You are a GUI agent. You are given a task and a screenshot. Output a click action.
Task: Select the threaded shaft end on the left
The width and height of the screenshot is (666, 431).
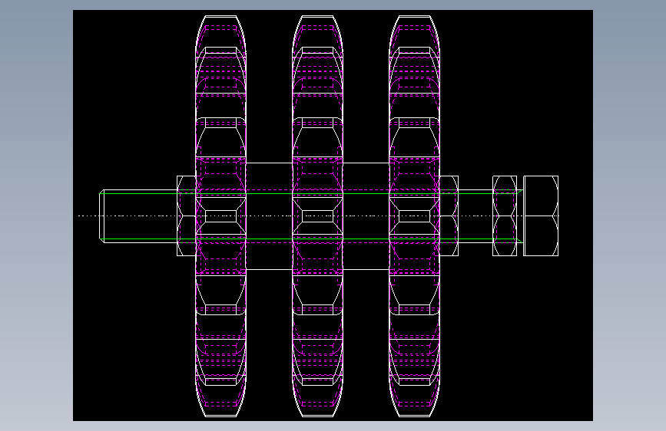[138, 216]
